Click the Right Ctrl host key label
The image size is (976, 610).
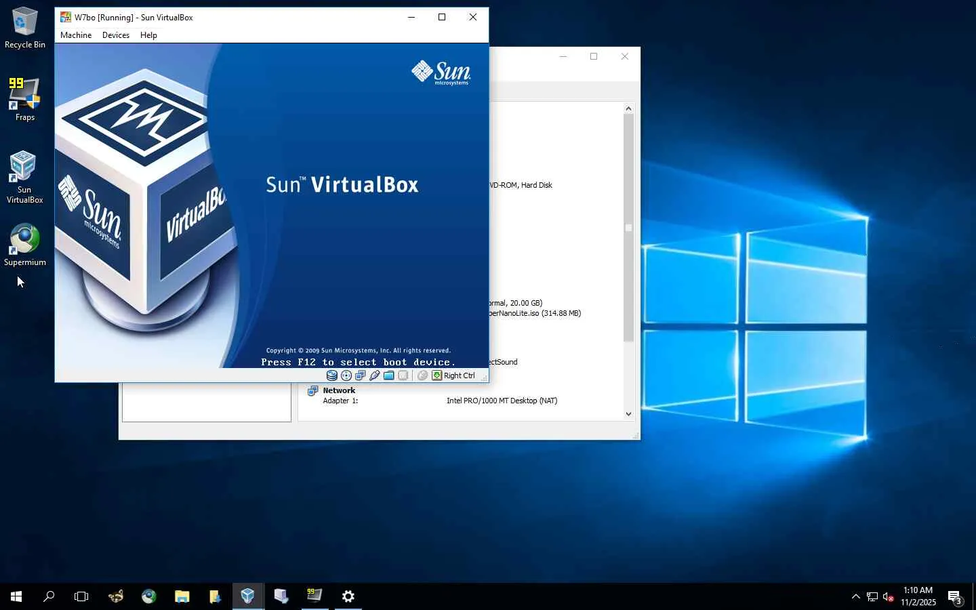point(460,375)
